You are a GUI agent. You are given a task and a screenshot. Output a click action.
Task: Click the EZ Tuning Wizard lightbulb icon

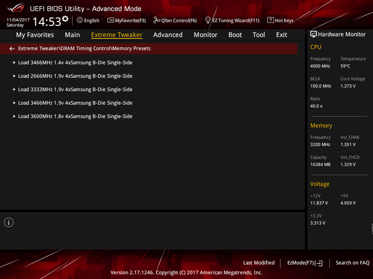point(207,20)
